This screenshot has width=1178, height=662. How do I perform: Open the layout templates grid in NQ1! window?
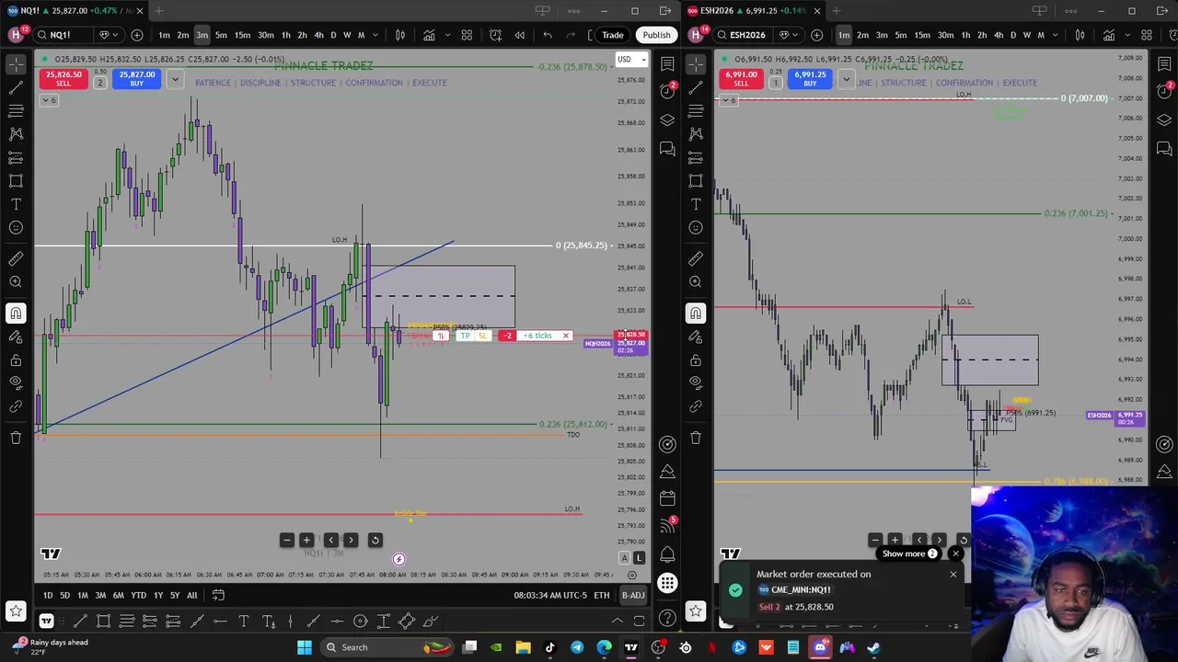(x=467, y=35)
